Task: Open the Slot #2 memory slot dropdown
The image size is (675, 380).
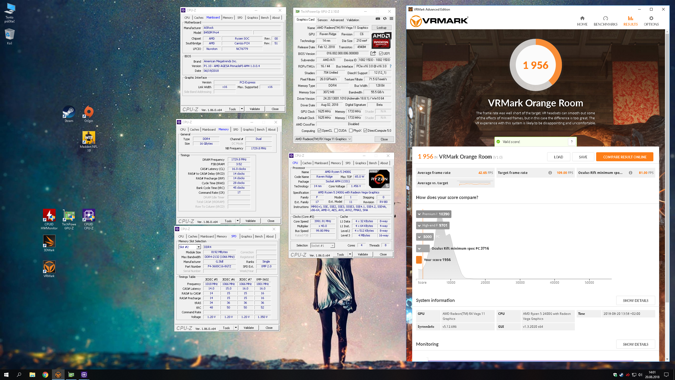Action: [190, 247]
